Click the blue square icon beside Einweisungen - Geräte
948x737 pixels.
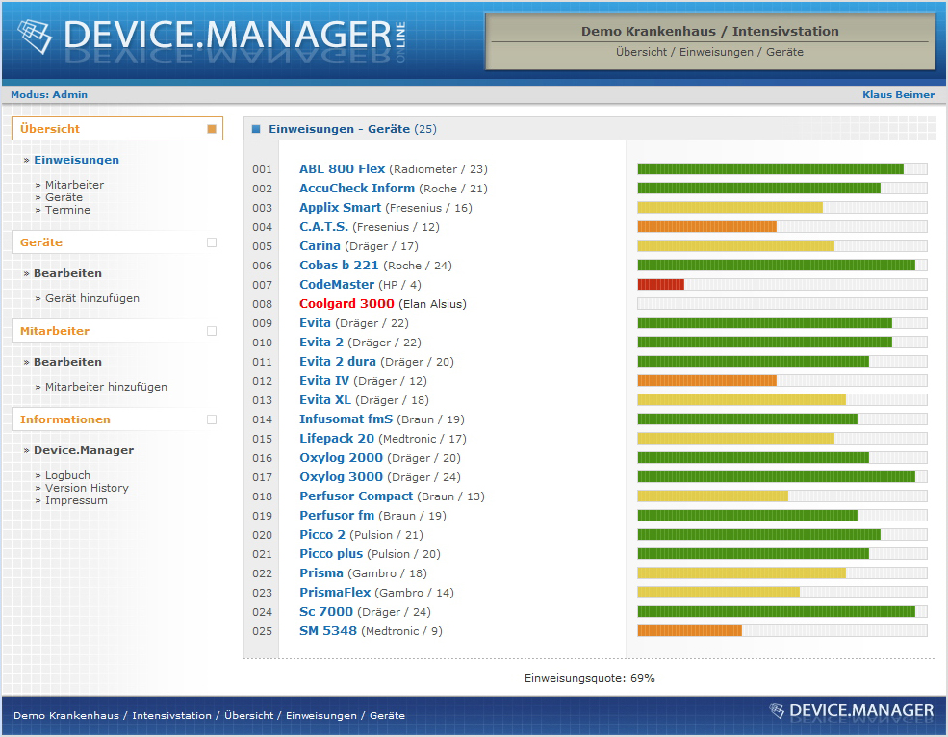point(256,129)
